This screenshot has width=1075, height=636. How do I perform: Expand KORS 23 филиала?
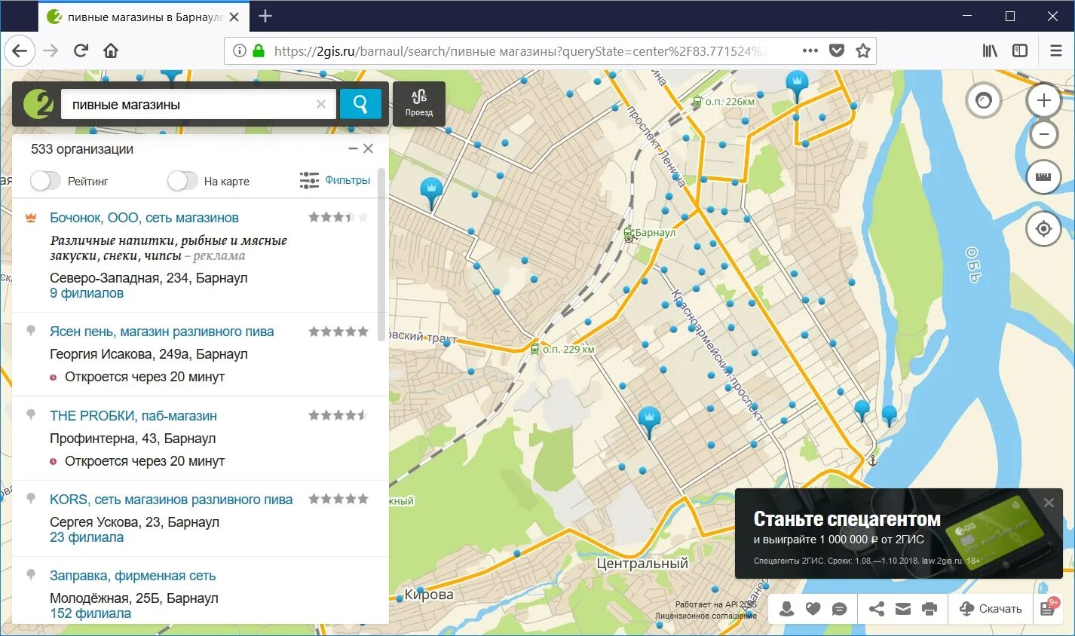(87, 537)
